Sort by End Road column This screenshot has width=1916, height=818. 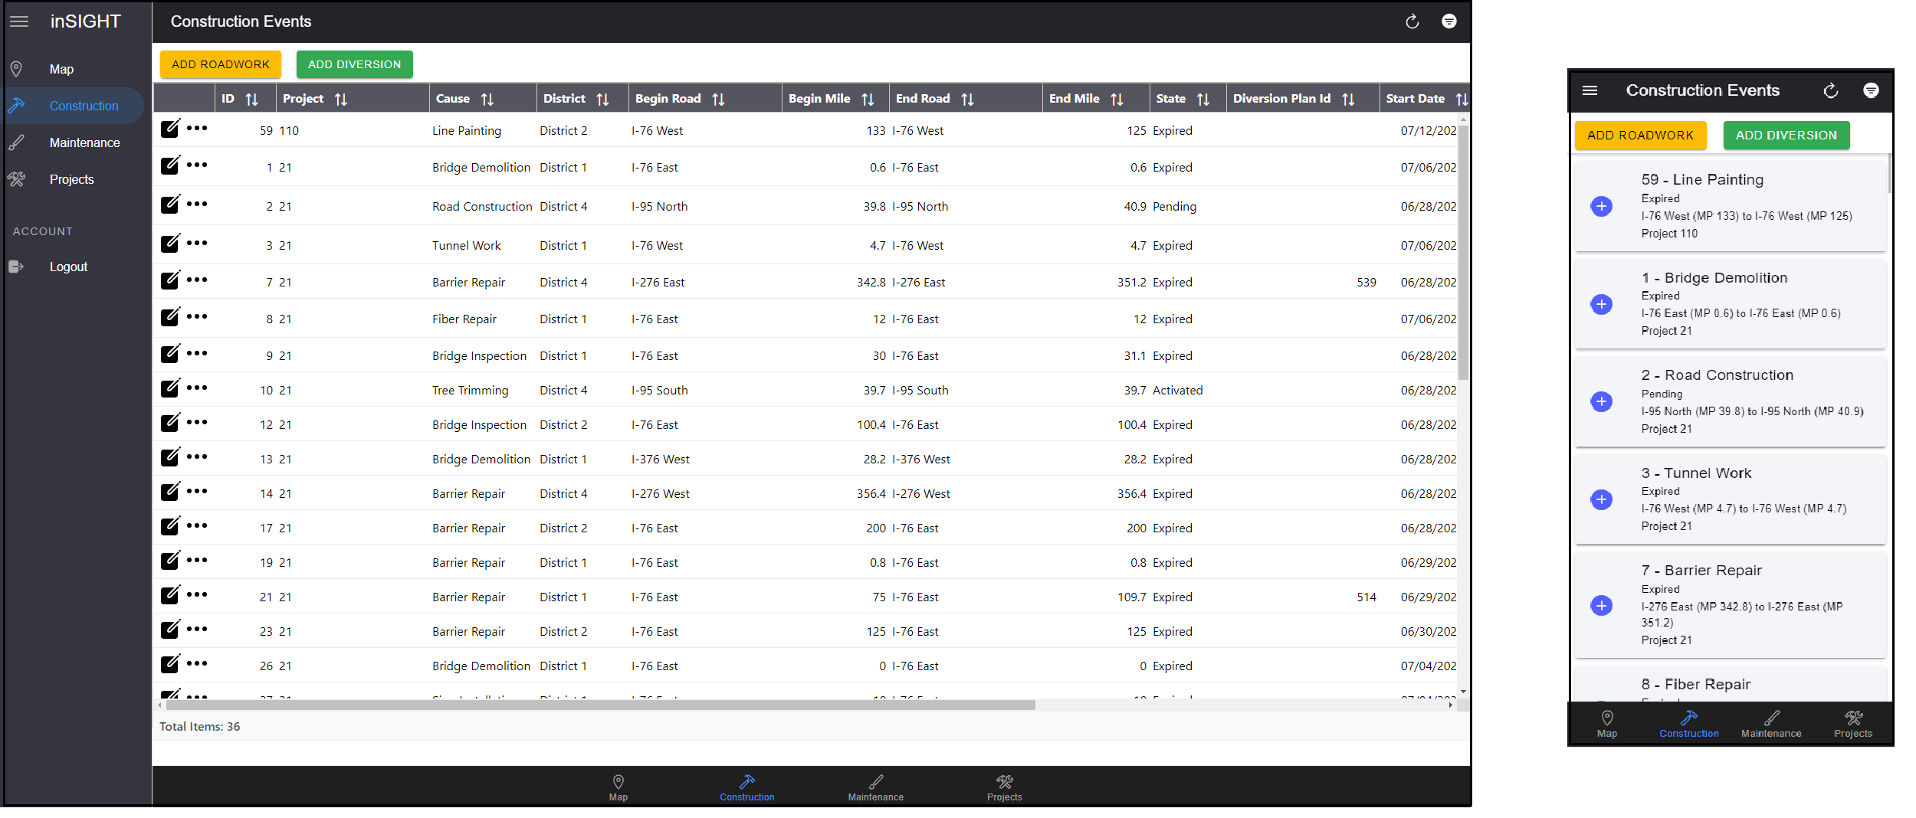pyautogui.click(x=967, y=99)
